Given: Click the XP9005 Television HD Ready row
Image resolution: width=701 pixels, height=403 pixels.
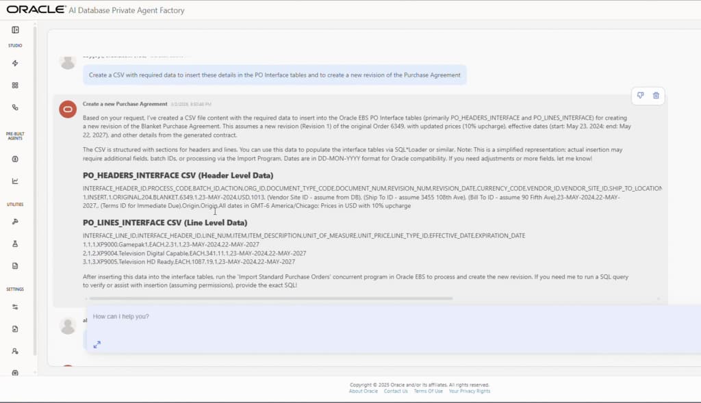Looking at the screenshot, I should 189,262.
